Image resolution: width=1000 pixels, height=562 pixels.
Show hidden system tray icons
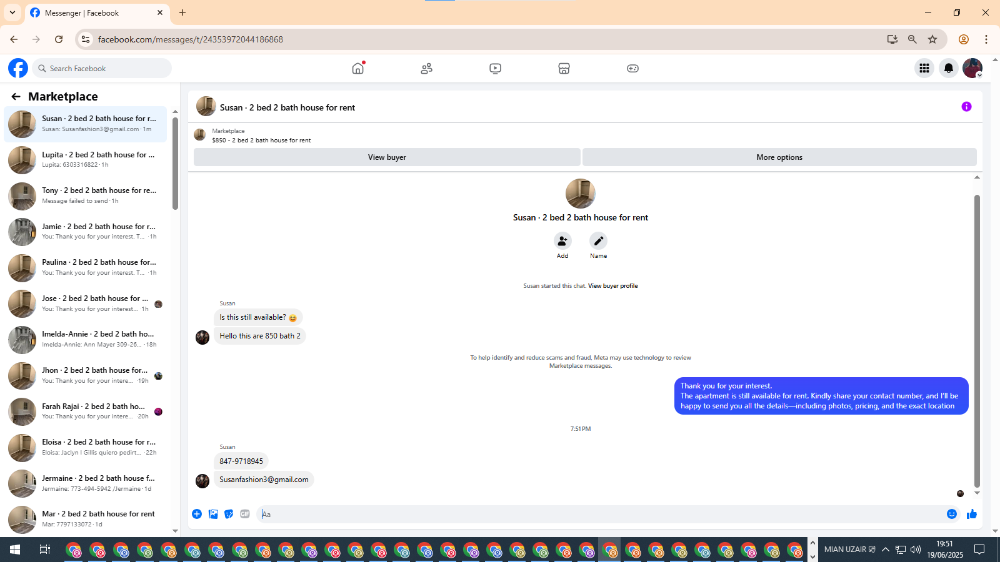886,550
